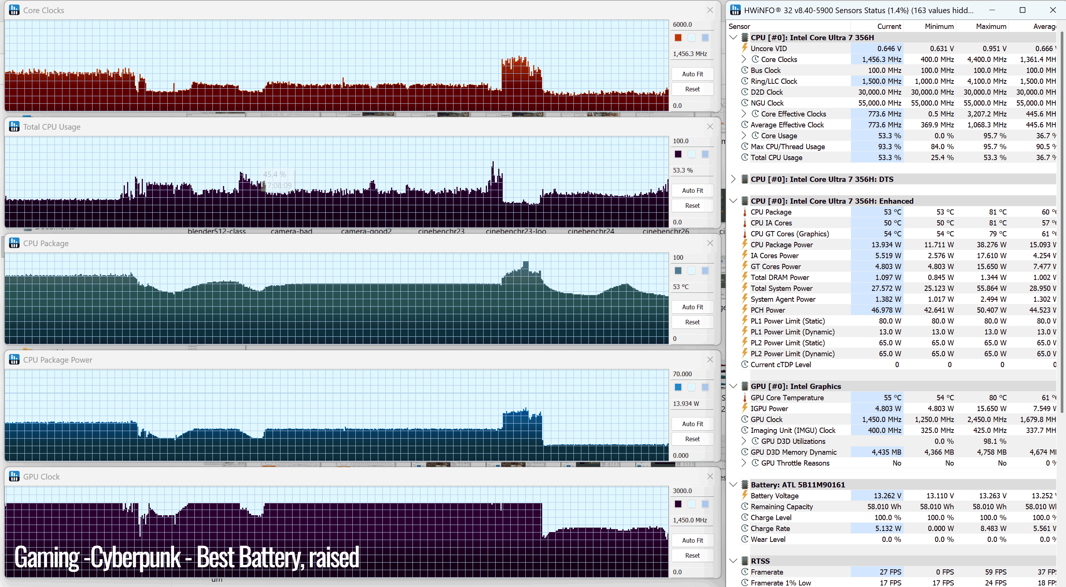The image size is (1066, 587).
Task: Click the clock icon next to Bus Clock
Action: click(745, 70)
